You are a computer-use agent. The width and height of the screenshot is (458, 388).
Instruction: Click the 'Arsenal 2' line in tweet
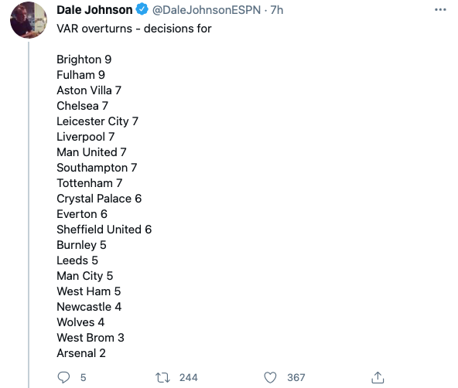[x=81, y=353]
